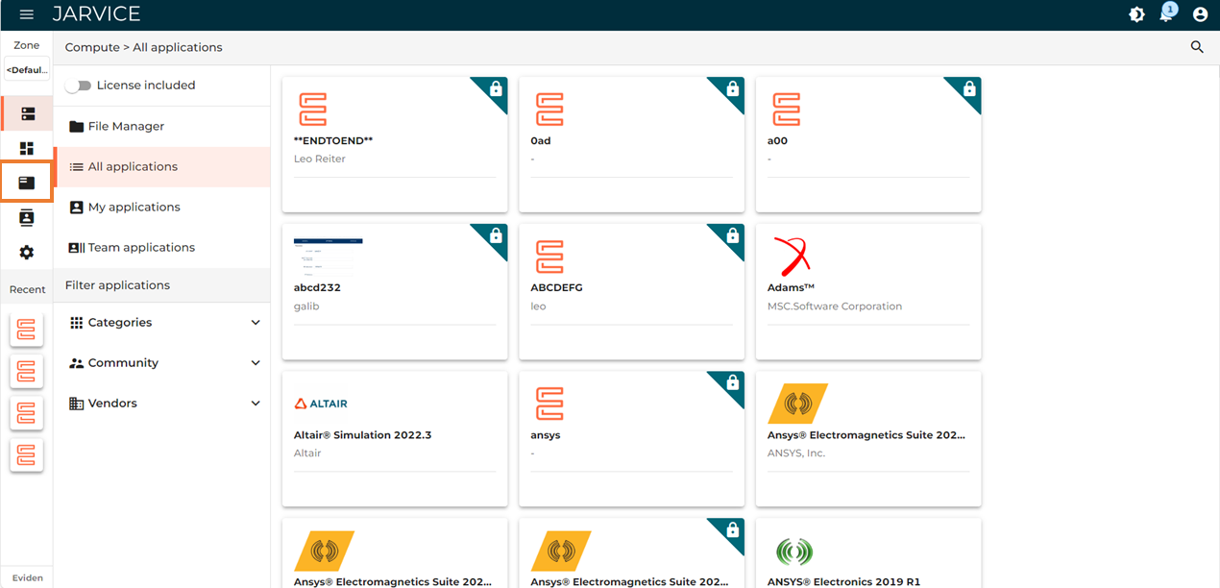1220x588 pixels.
Task: Open the hamburger navigation menu
Action: 27,14
